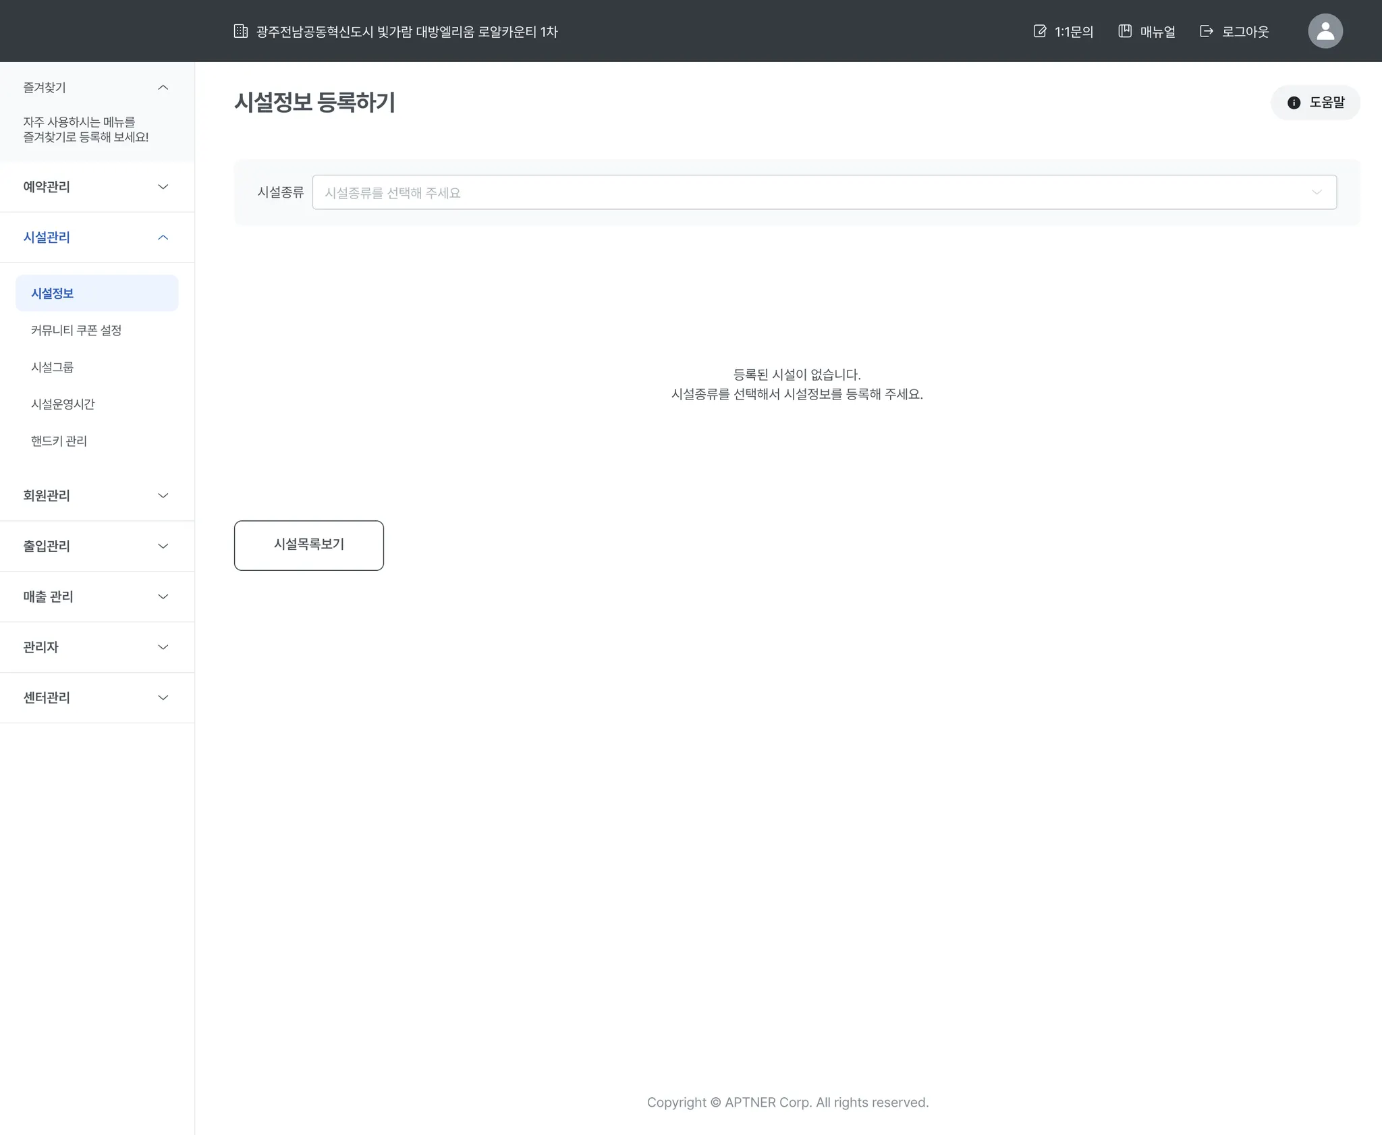This screenshot has height=1135, width=1382.
Task: Select the 시설정보 submenu item
Action: click(53, 294)
